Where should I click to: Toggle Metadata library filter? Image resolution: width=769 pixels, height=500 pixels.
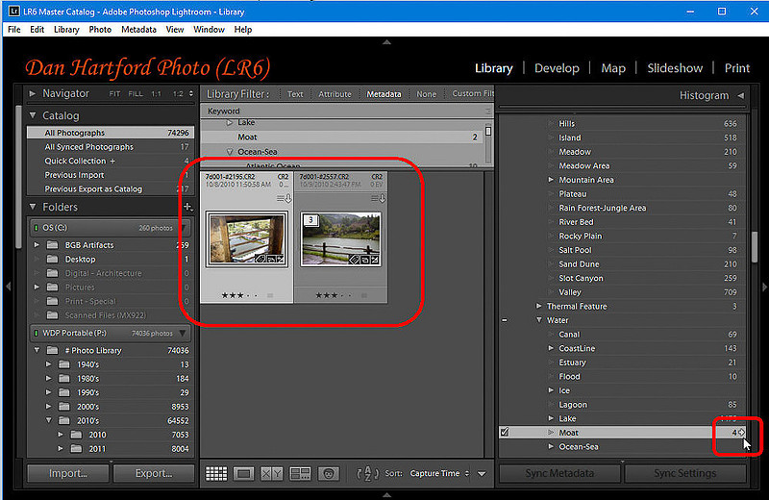pos(384,94)
